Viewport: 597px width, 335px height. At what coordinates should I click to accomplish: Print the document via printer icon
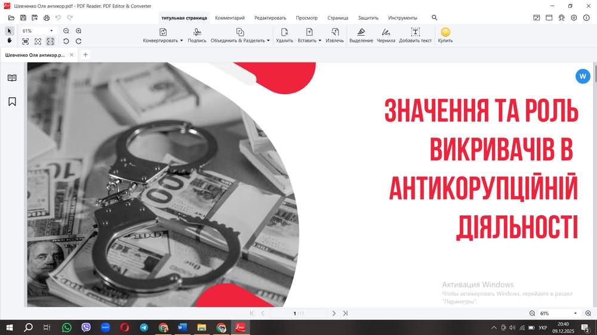[x=47, y=18]
